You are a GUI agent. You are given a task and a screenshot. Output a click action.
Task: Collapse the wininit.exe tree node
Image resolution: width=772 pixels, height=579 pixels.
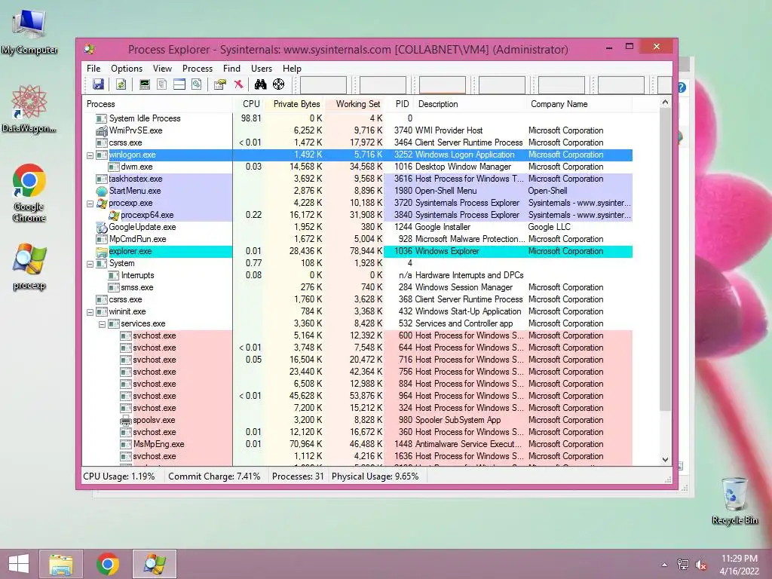coord(90,312)
